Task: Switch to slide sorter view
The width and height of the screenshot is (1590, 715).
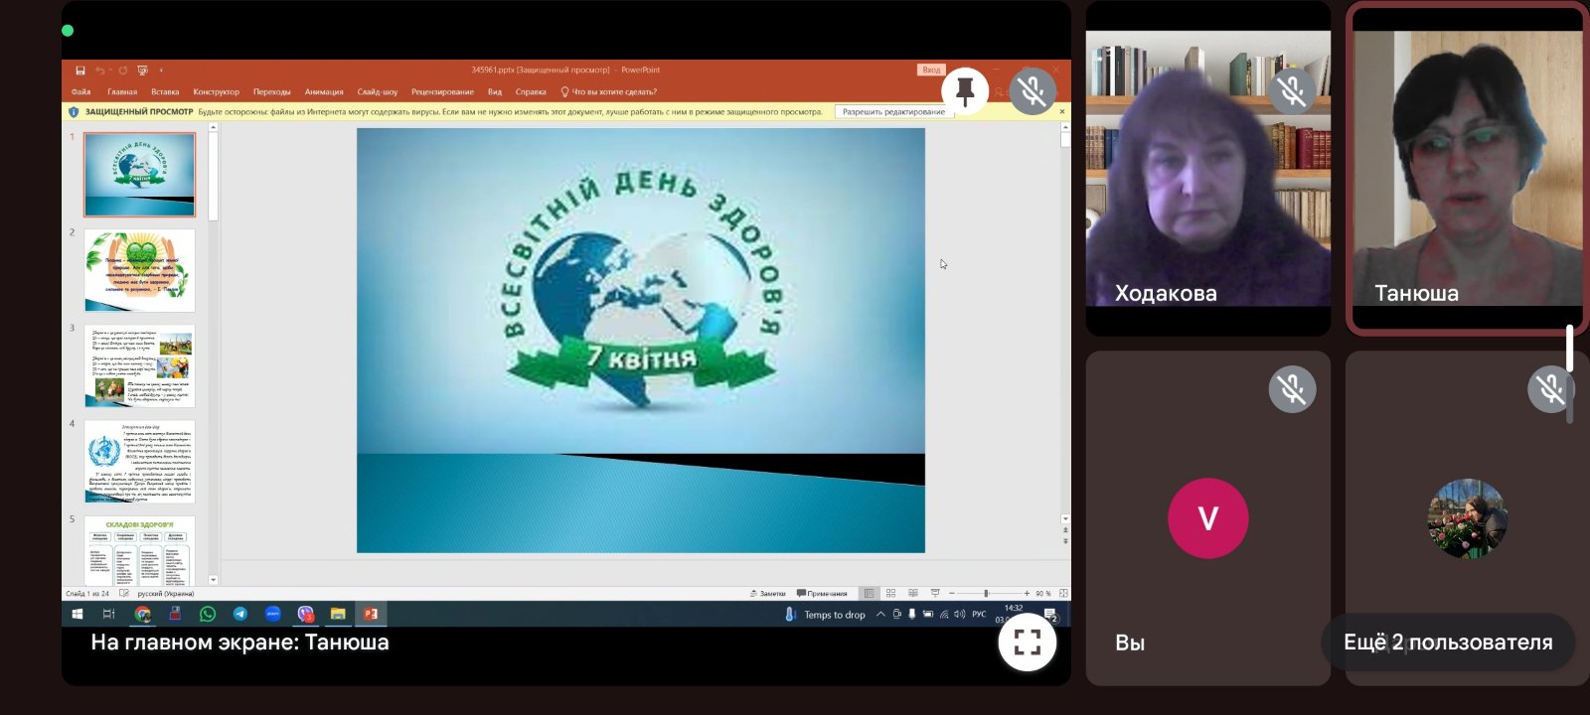Action: pyautogui.click(x=890, y=593)
